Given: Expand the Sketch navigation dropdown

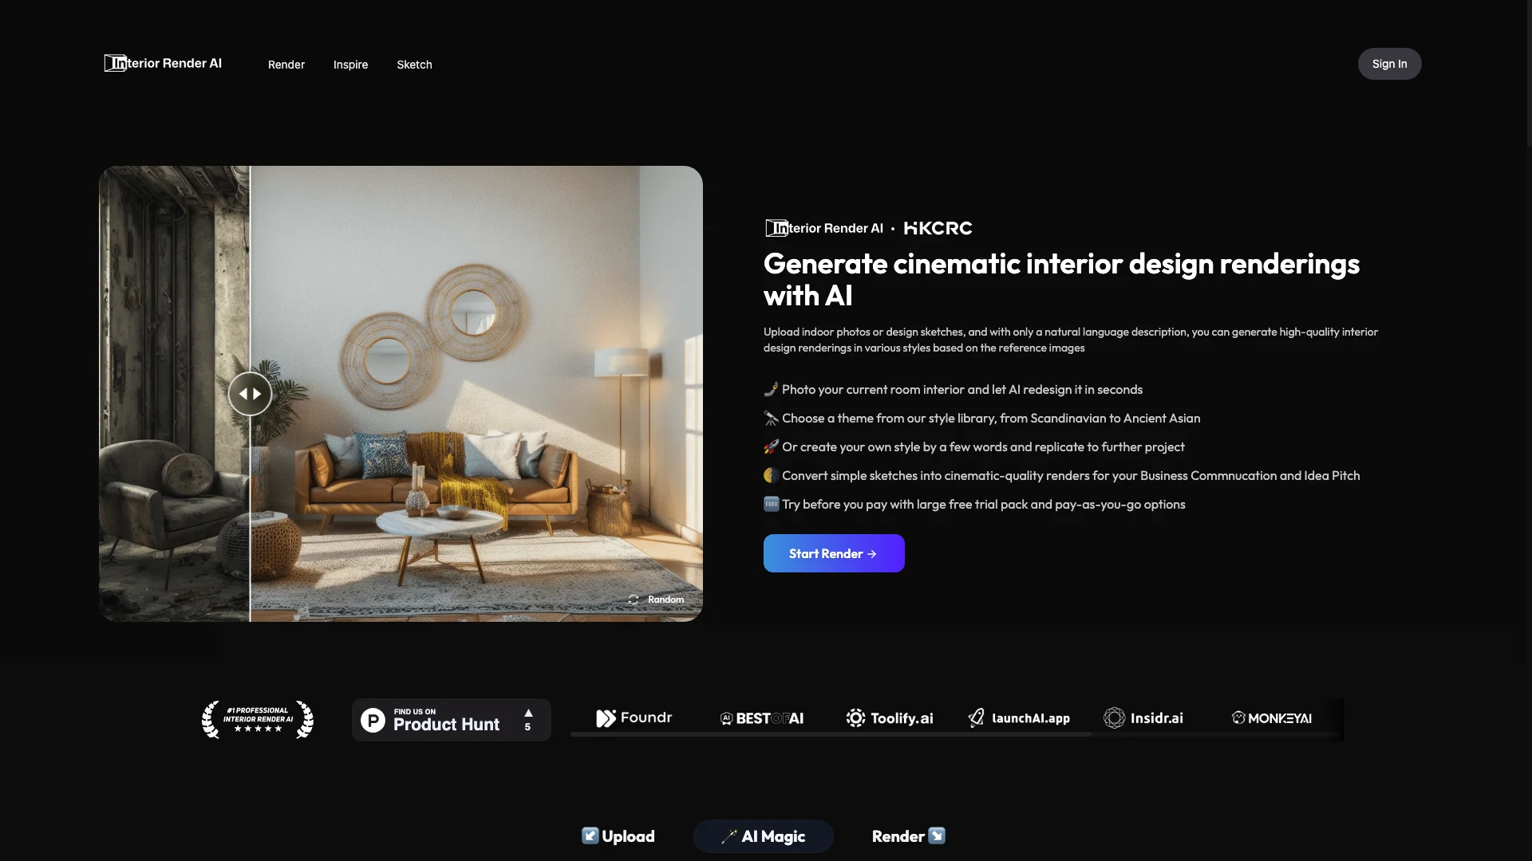Looking at the screenshot, I should click(415, 63).
